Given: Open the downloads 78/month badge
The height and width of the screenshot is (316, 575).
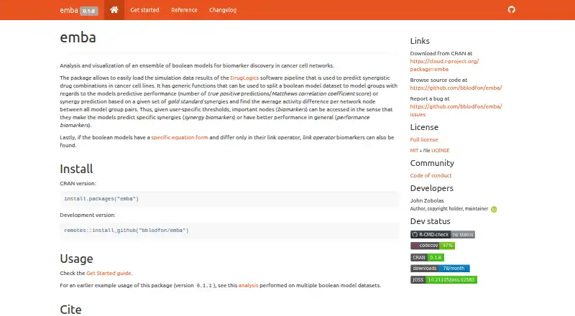Looking at the screenshot, I should coord(440,269).
